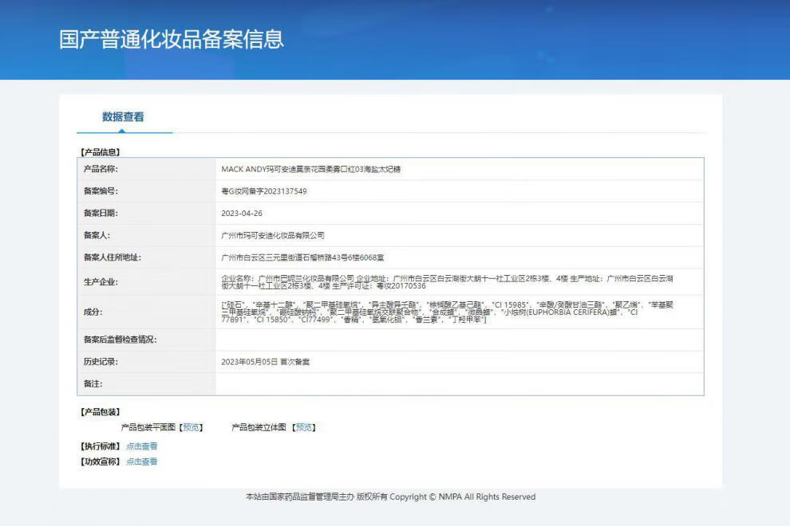Open the 产品包装平面图 预览 link
The height and width of the screenshot is (526, 790).
click(191, 427)
